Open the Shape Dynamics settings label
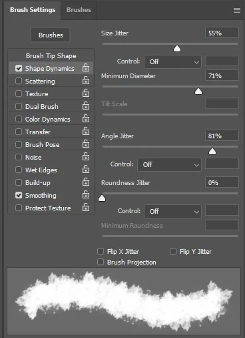The height and width of the screenshot is (338, 245). coord(50,68)
